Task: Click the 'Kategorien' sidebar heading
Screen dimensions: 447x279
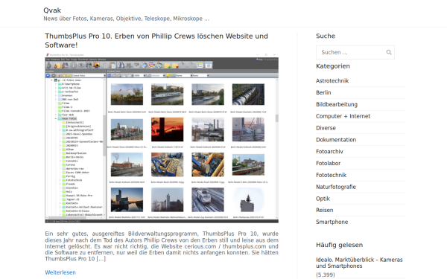Action: point(333,66)
